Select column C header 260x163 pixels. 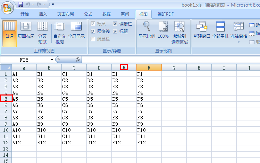[x=74, y=68]
